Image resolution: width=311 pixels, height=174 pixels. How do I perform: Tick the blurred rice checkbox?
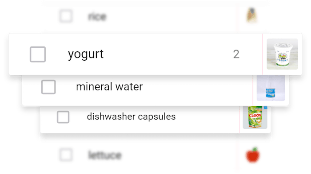[x=66, y=16]
